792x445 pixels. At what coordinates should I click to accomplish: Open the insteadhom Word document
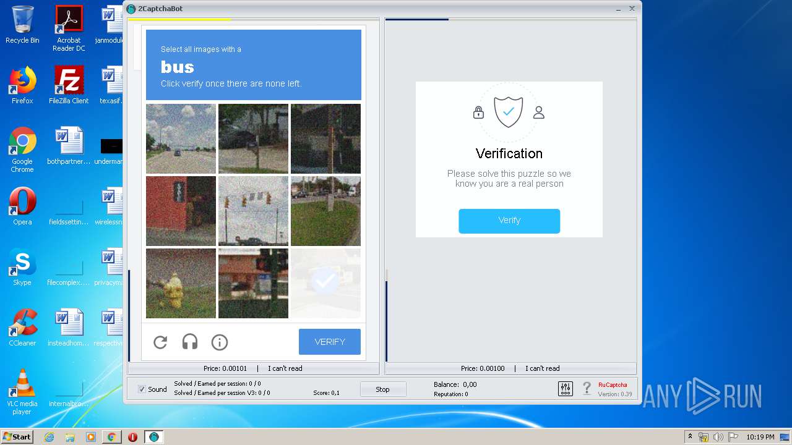[69, 328]
